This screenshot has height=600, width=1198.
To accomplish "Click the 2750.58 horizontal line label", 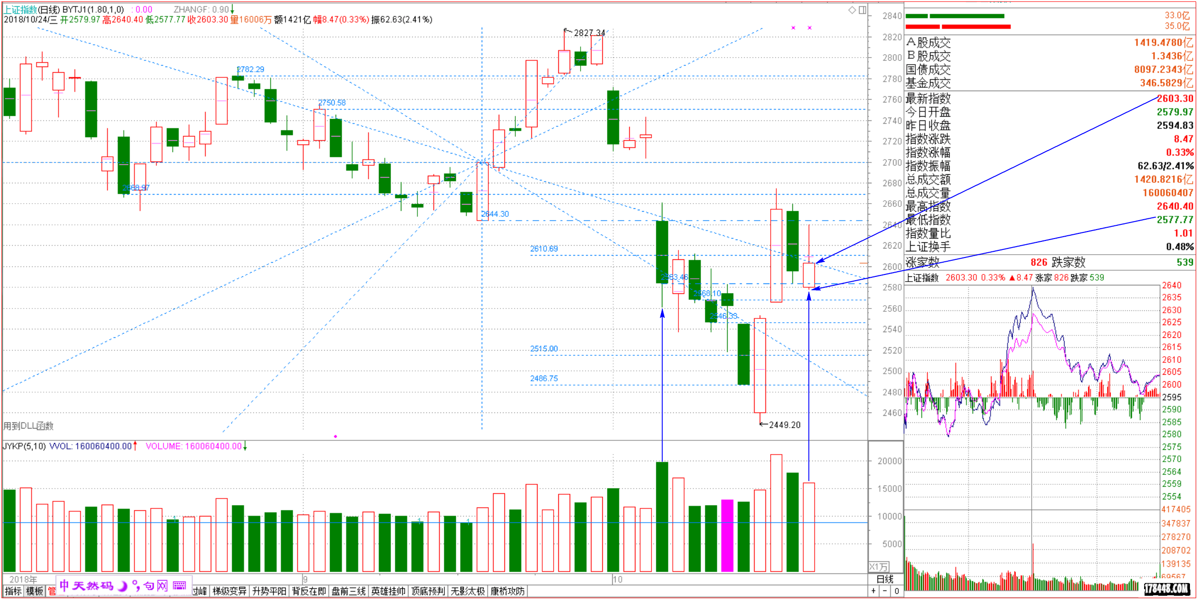I will pyautogui.click(x=331, y=103).
